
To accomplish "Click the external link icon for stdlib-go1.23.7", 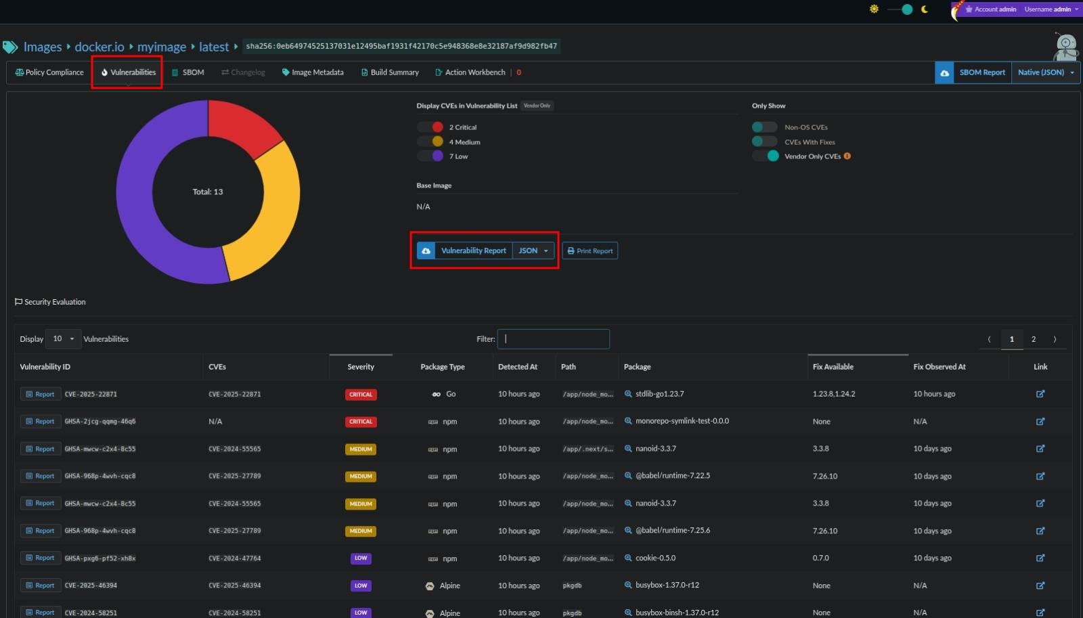I will 1040,393.
